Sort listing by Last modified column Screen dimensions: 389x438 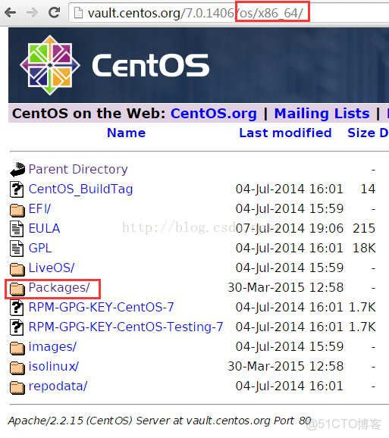[x=285, y=133]
